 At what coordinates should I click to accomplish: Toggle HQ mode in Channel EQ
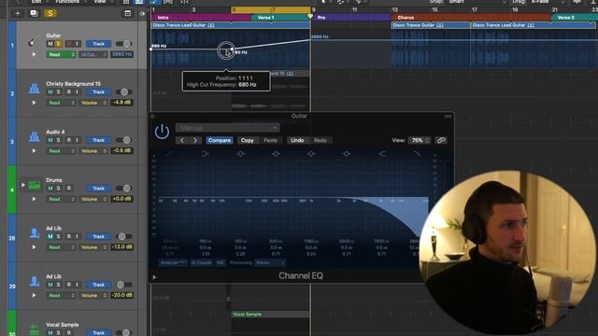[x=221, y=263]
